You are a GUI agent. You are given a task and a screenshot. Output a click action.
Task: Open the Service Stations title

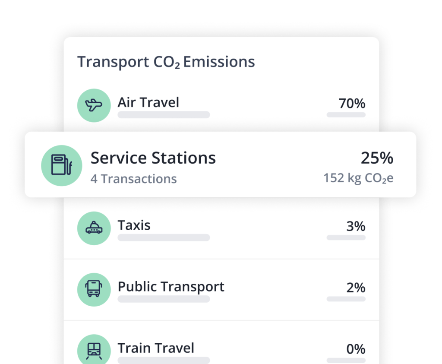tap(153, 158)
